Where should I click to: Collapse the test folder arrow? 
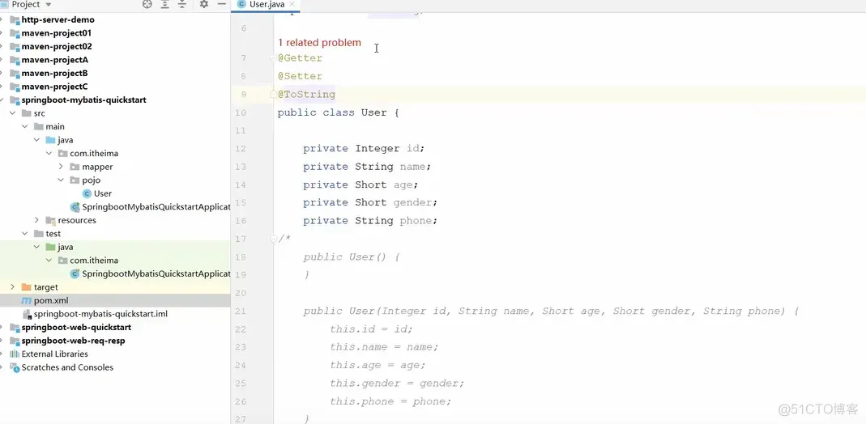pyautogui.click(x=25, y=234)
